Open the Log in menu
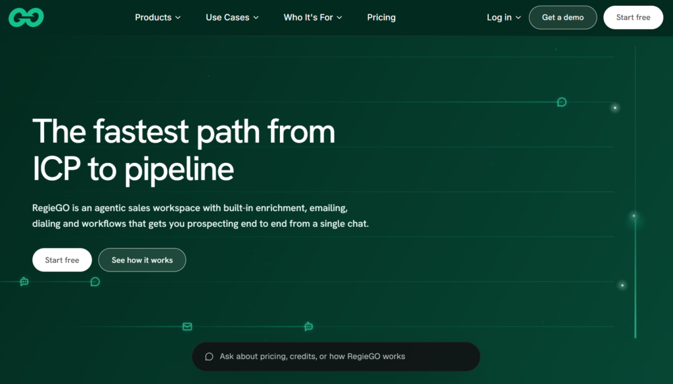Viewport: 673px width, 384px height. pos(504,18)
